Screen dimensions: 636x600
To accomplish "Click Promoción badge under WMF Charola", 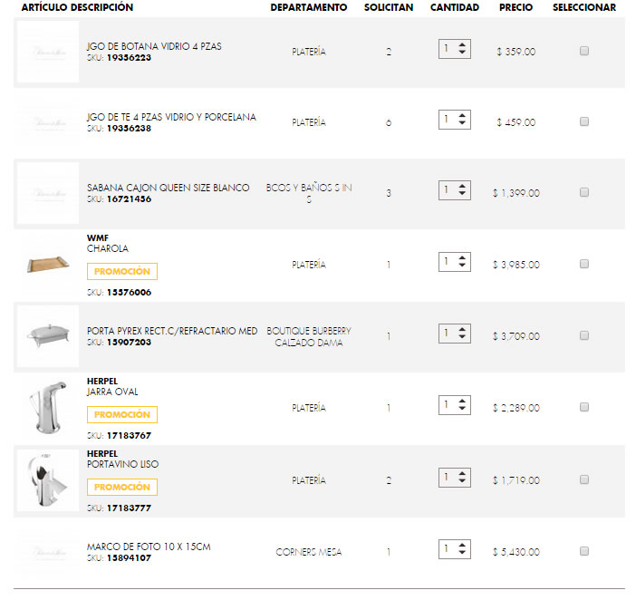I will pos(122,271).
